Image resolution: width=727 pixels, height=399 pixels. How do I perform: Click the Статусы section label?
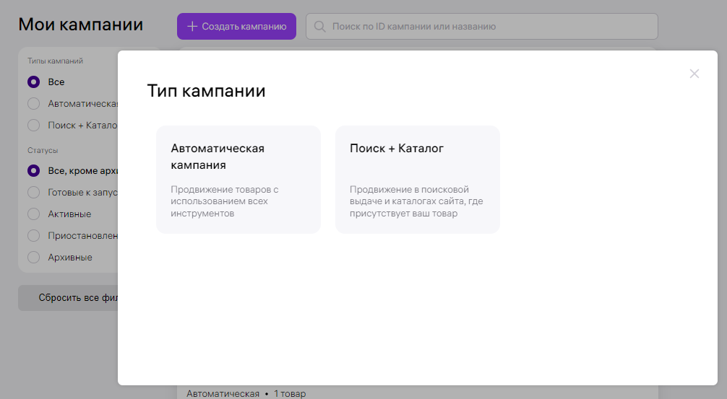tap(43, 150)
